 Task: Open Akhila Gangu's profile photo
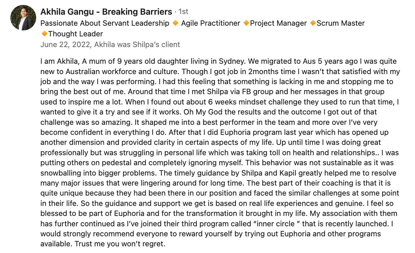click(22, 18)
